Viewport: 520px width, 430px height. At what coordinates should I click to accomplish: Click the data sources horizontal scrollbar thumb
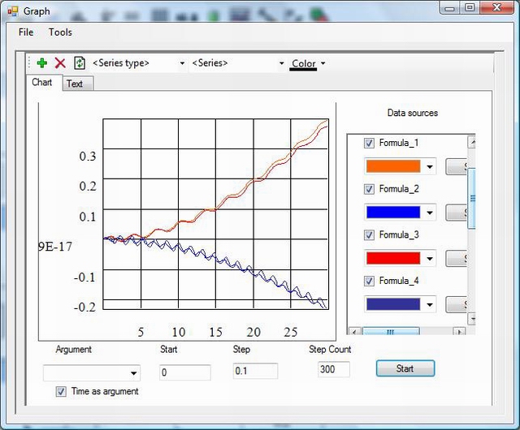pyautogui.click(x=391, y=331)
